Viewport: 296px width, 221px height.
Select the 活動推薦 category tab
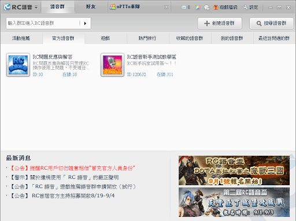pyautogui.click(x=21, y=38)
